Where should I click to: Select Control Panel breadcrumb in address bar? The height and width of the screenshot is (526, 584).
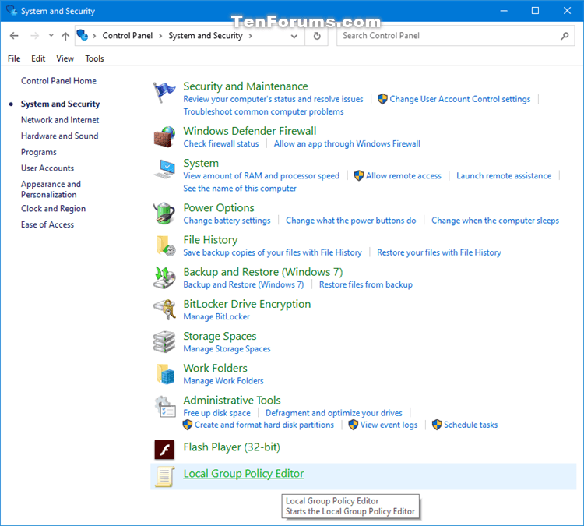click(128, 36)
